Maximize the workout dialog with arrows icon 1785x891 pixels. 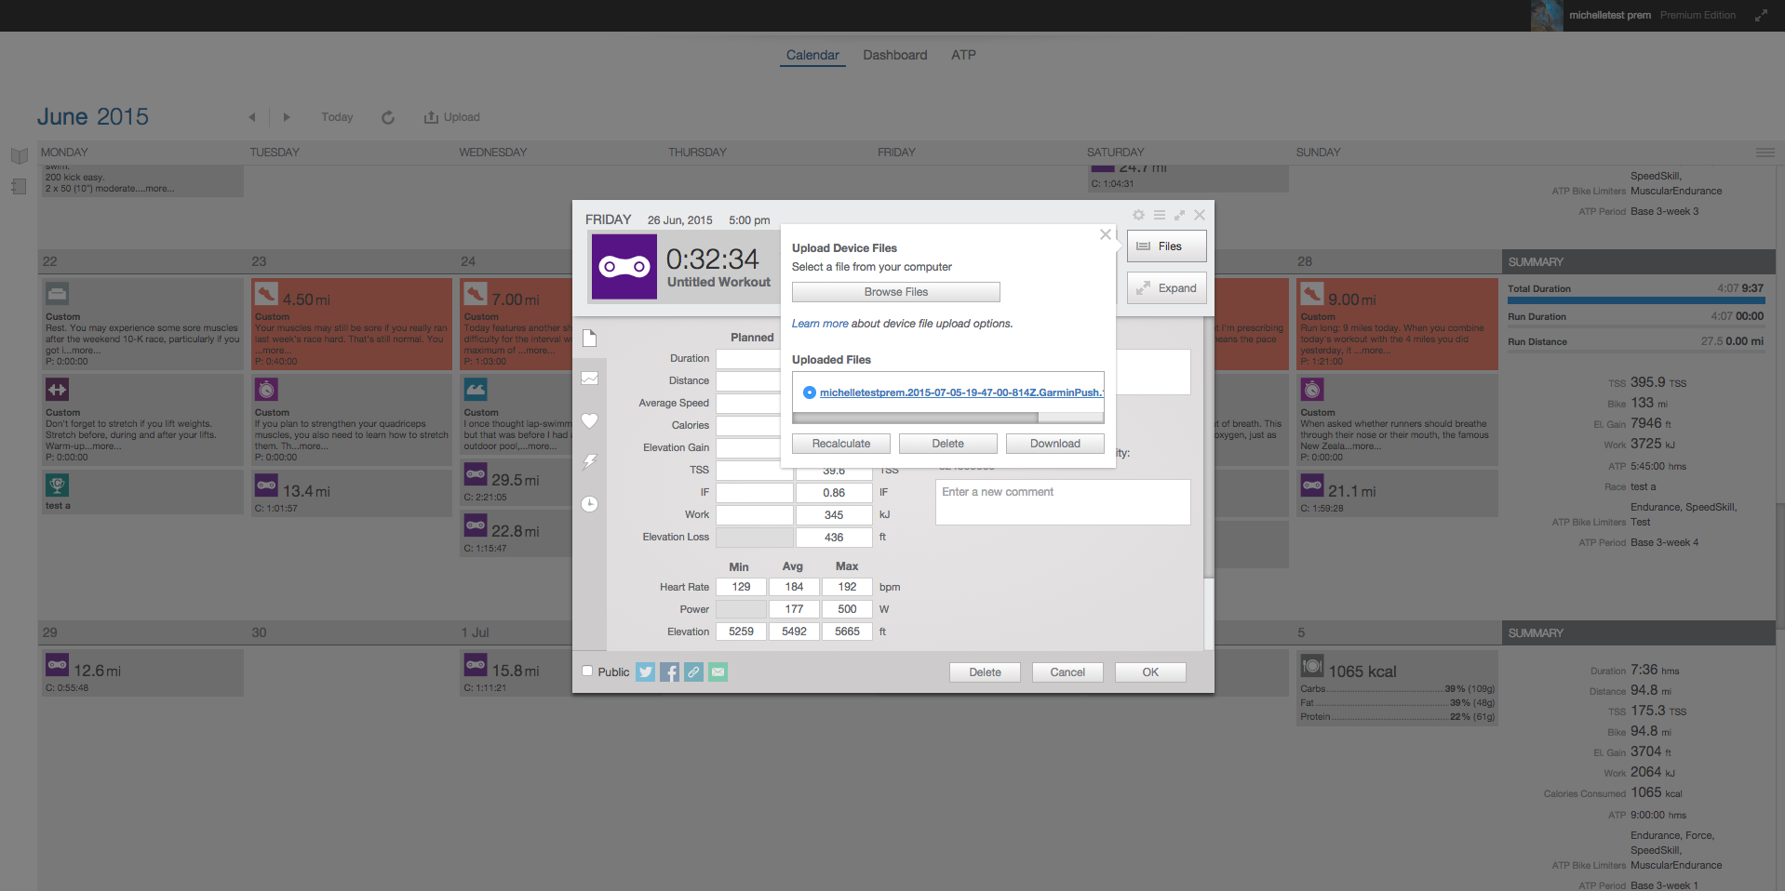[1179, 215]
